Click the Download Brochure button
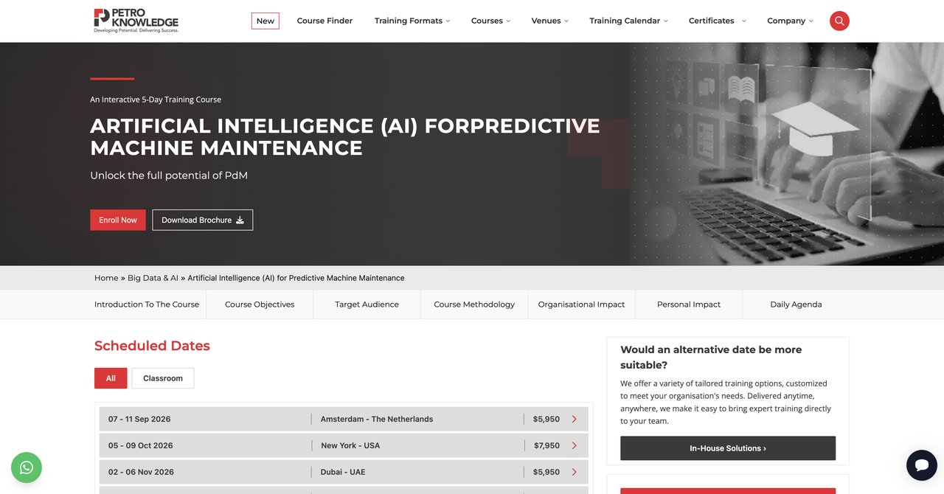This screenshot has height=494, width=944. 203,220
